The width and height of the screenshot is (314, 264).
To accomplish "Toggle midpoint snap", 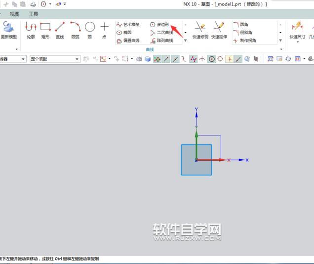I will coord(175,59).
